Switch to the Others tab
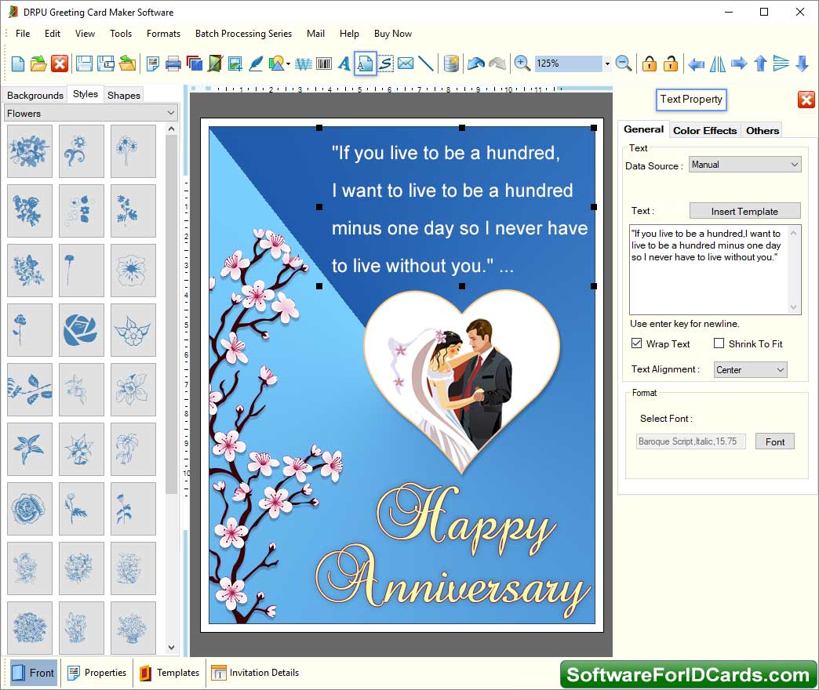The height and width of the screenshot is (690, 819). pos(762,130)
